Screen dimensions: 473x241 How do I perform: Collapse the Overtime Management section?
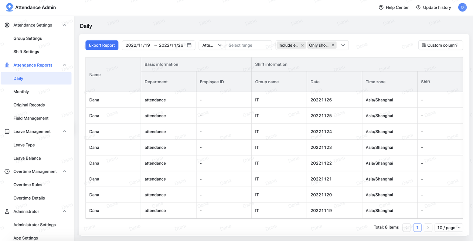point(65,171)
